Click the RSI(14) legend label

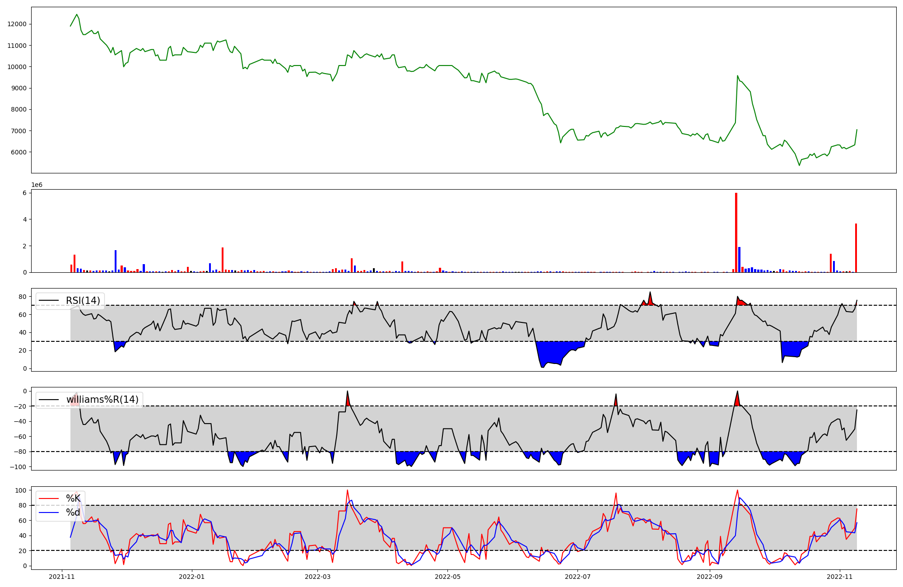pos(83,301)
